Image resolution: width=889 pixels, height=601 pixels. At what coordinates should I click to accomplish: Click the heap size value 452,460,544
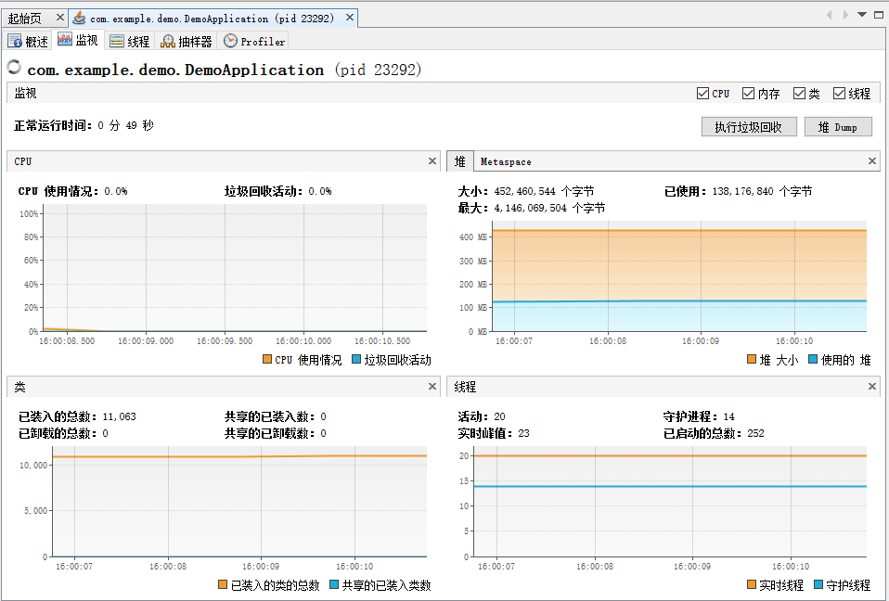point(525,191)
